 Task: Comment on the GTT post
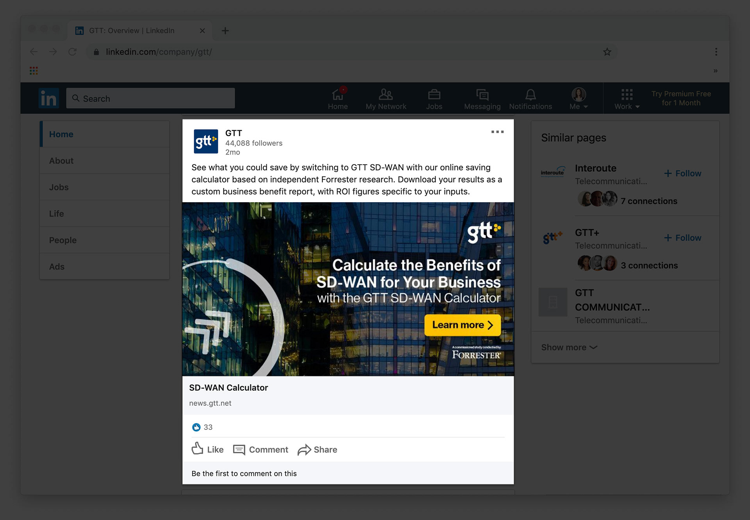261,450
